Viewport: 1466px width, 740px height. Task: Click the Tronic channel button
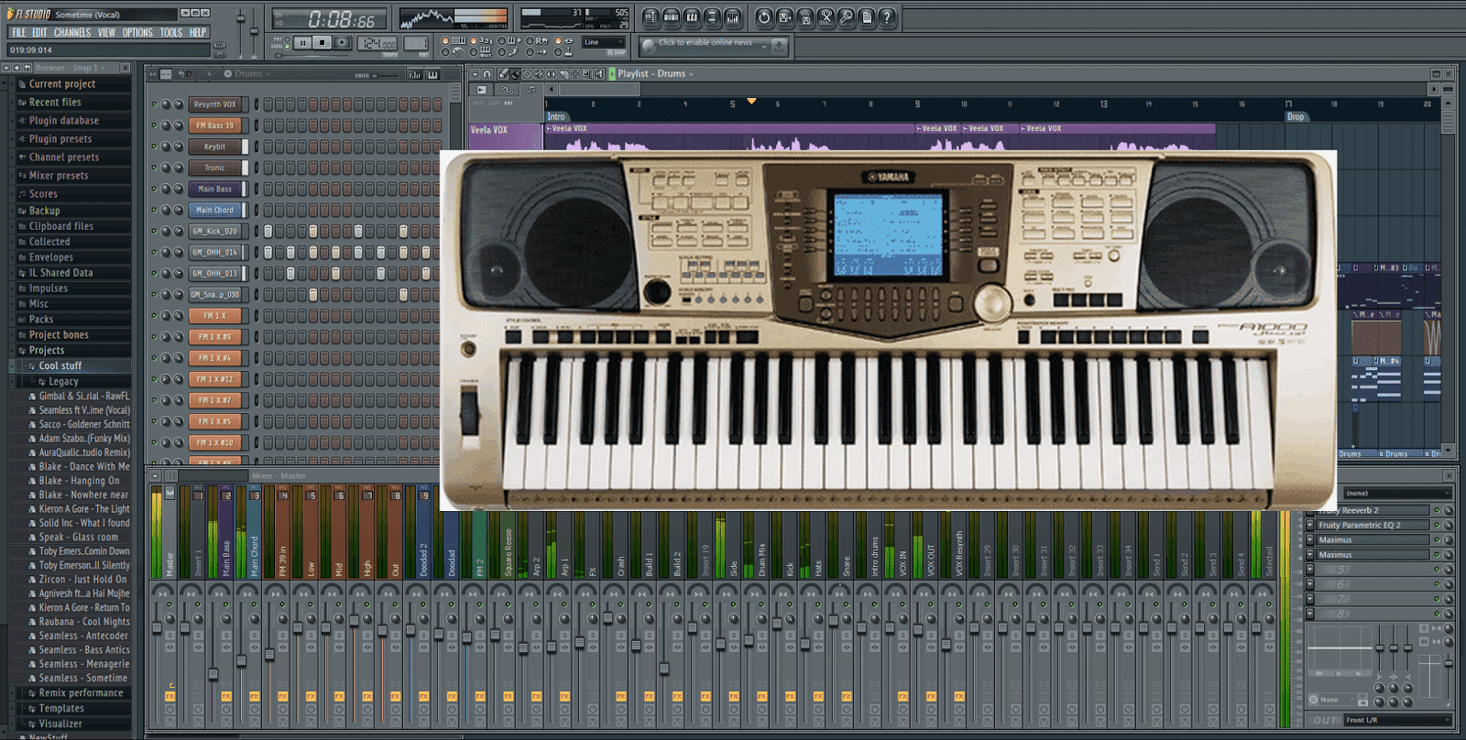coord(215,168)
